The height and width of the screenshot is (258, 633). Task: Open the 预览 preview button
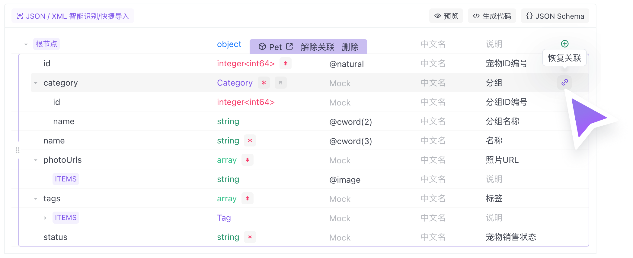446,16
